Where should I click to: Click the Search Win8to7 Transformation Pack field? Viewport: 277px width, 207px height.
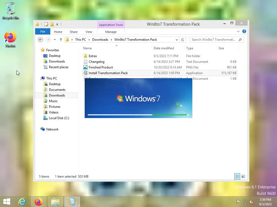[x=217, y=40]
